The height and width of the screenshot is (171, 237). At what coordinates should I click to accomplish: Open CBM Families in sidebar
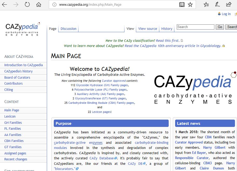coord(14,141)
